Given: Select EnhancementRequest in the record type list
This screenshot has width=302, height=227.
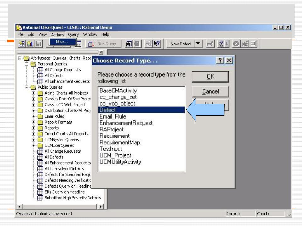Looking at the screenshot, I should click(142, 123).
